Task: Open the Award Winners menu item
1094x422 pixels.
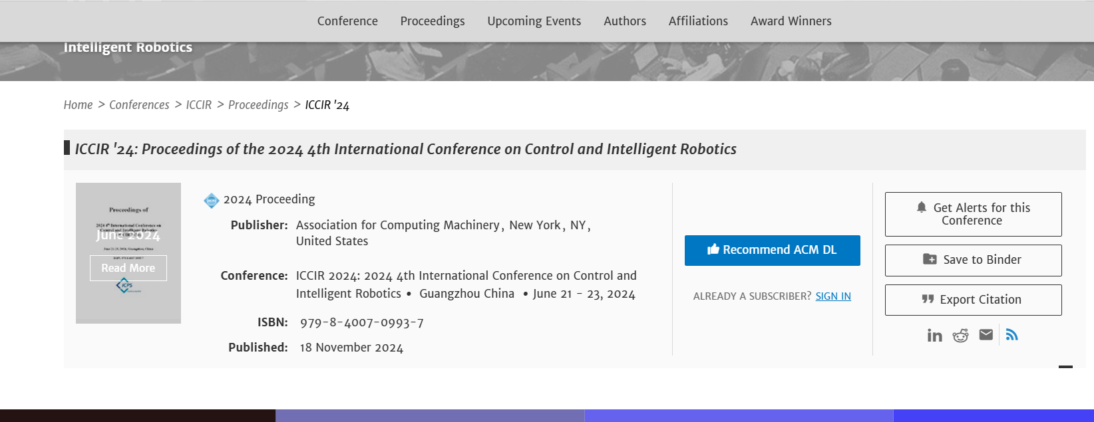Action: coord(791,21)
